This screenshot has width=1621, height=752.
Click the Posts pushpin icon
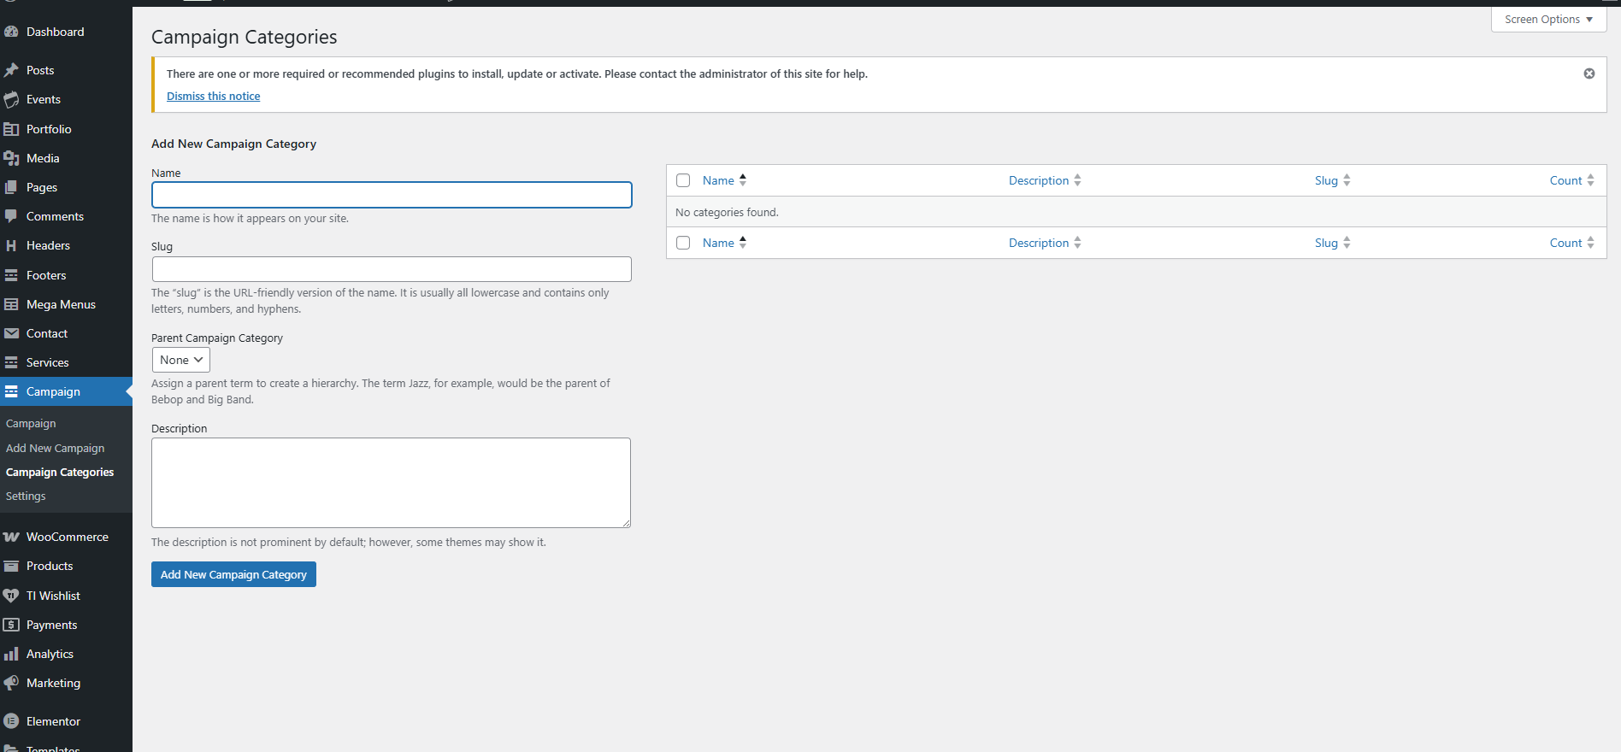pyautogui.click(x=11, y=70)
